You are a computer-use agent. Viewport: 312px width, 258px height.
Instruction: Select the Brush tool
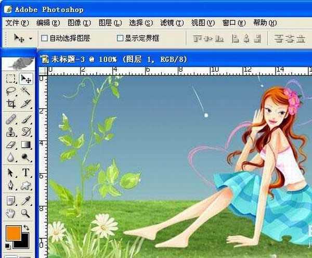(x=25, y=120)
